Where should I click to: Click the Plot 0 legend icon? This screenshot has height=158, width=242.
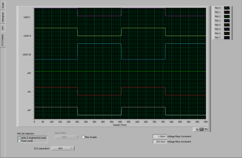click(227, 8)
